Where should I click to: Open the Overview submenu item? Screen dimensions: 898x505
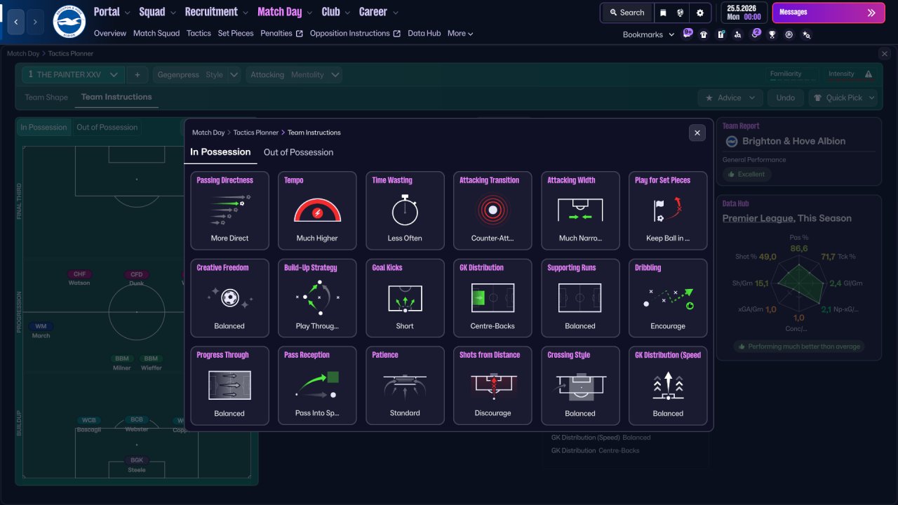110,33
